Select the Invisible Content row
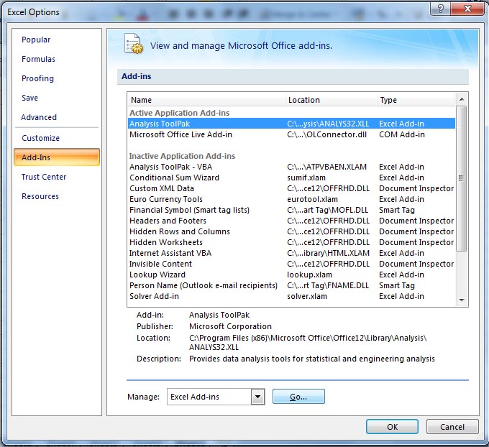Screen dimensions: 489x447 [x=291, y=264]
